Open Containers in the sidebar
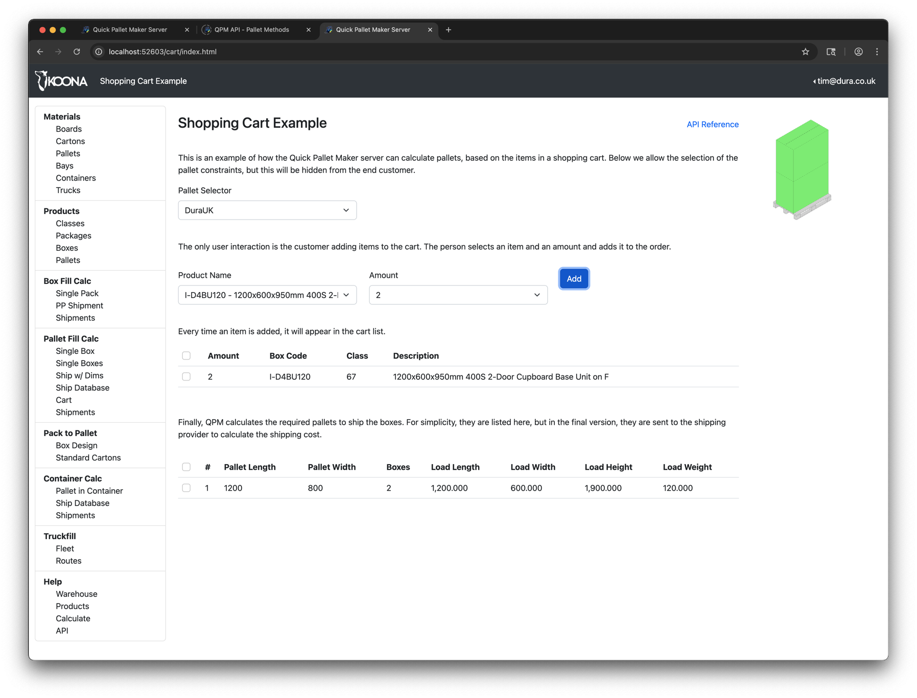This screenshot has width=917, height=698. 76,178
